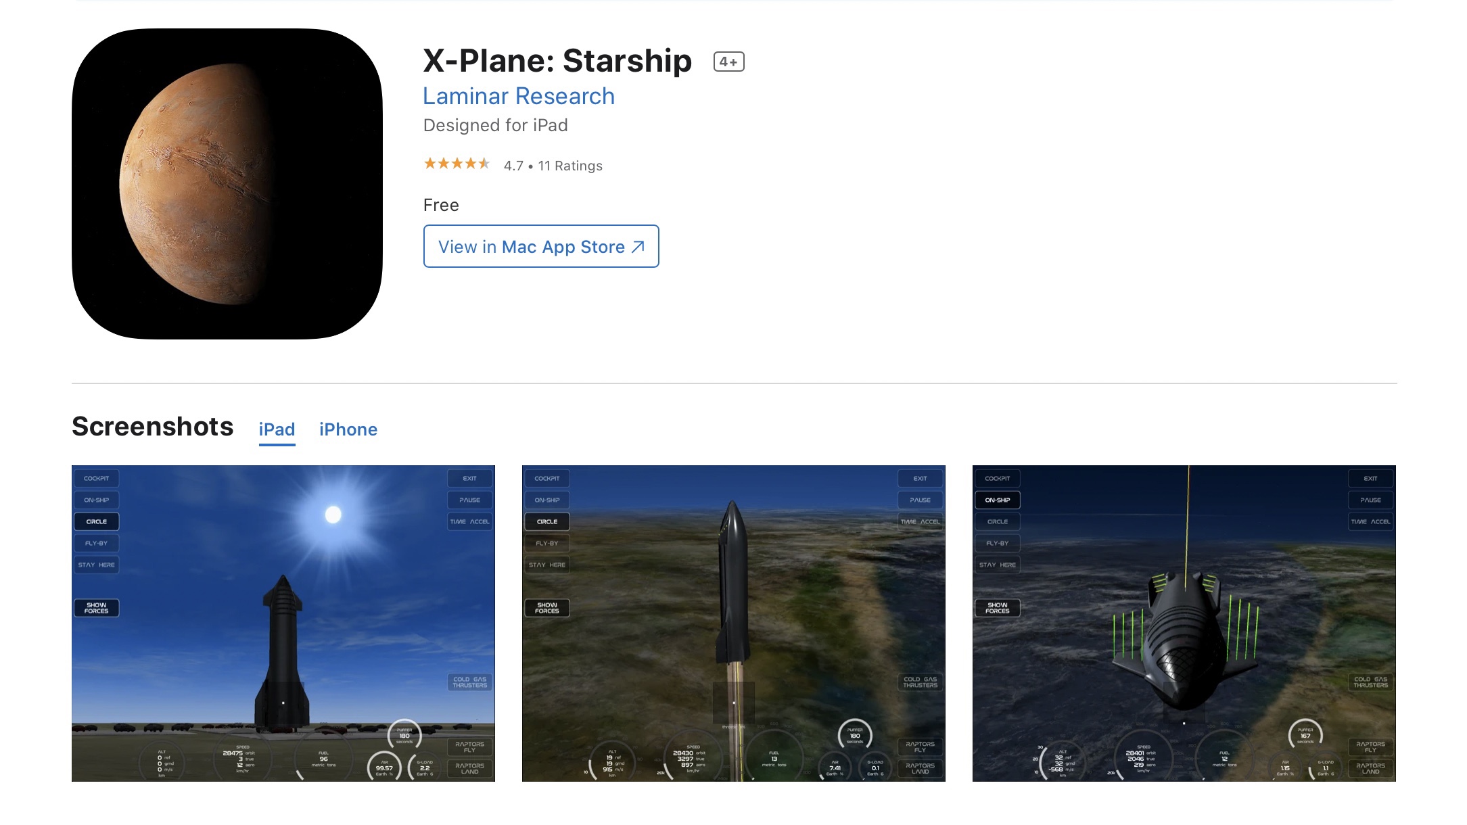1467x825 pixels.
Task: Open the third reentry screenshot thumbnail
Action: pos(1184,623)
